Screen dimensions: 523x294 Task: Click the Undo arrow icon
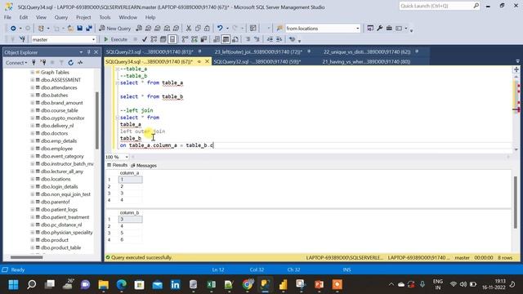point(220,29)
